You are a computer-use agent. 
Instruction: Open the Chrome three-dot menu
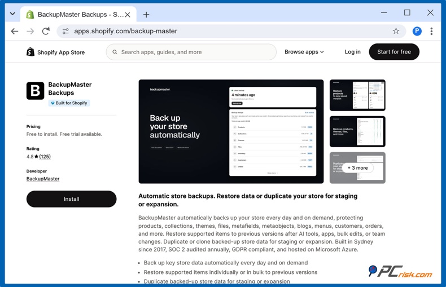tap(431, 31)
